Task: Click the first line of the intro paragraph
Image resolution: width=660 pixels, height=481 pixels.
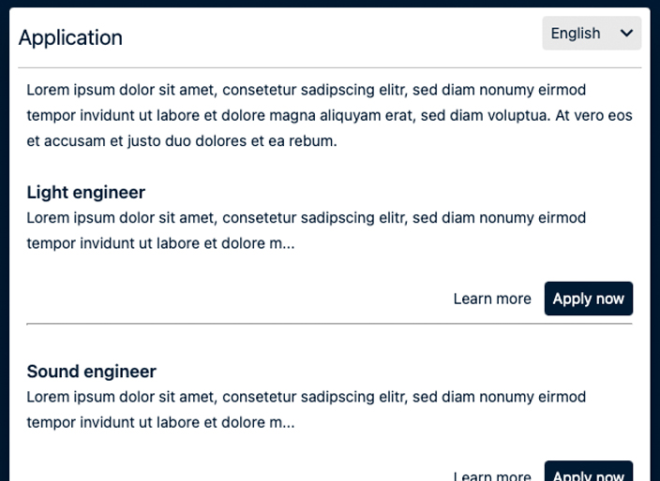Action: (x=306, y=91)
